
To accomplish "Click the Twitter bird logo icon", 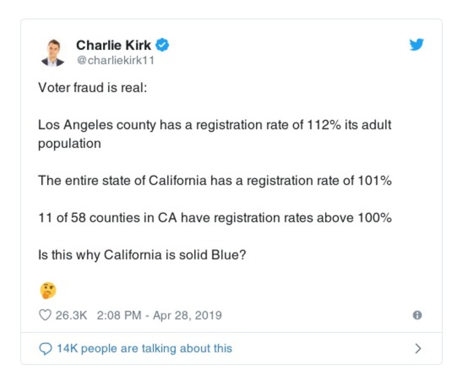I will [x=417, y=45].
